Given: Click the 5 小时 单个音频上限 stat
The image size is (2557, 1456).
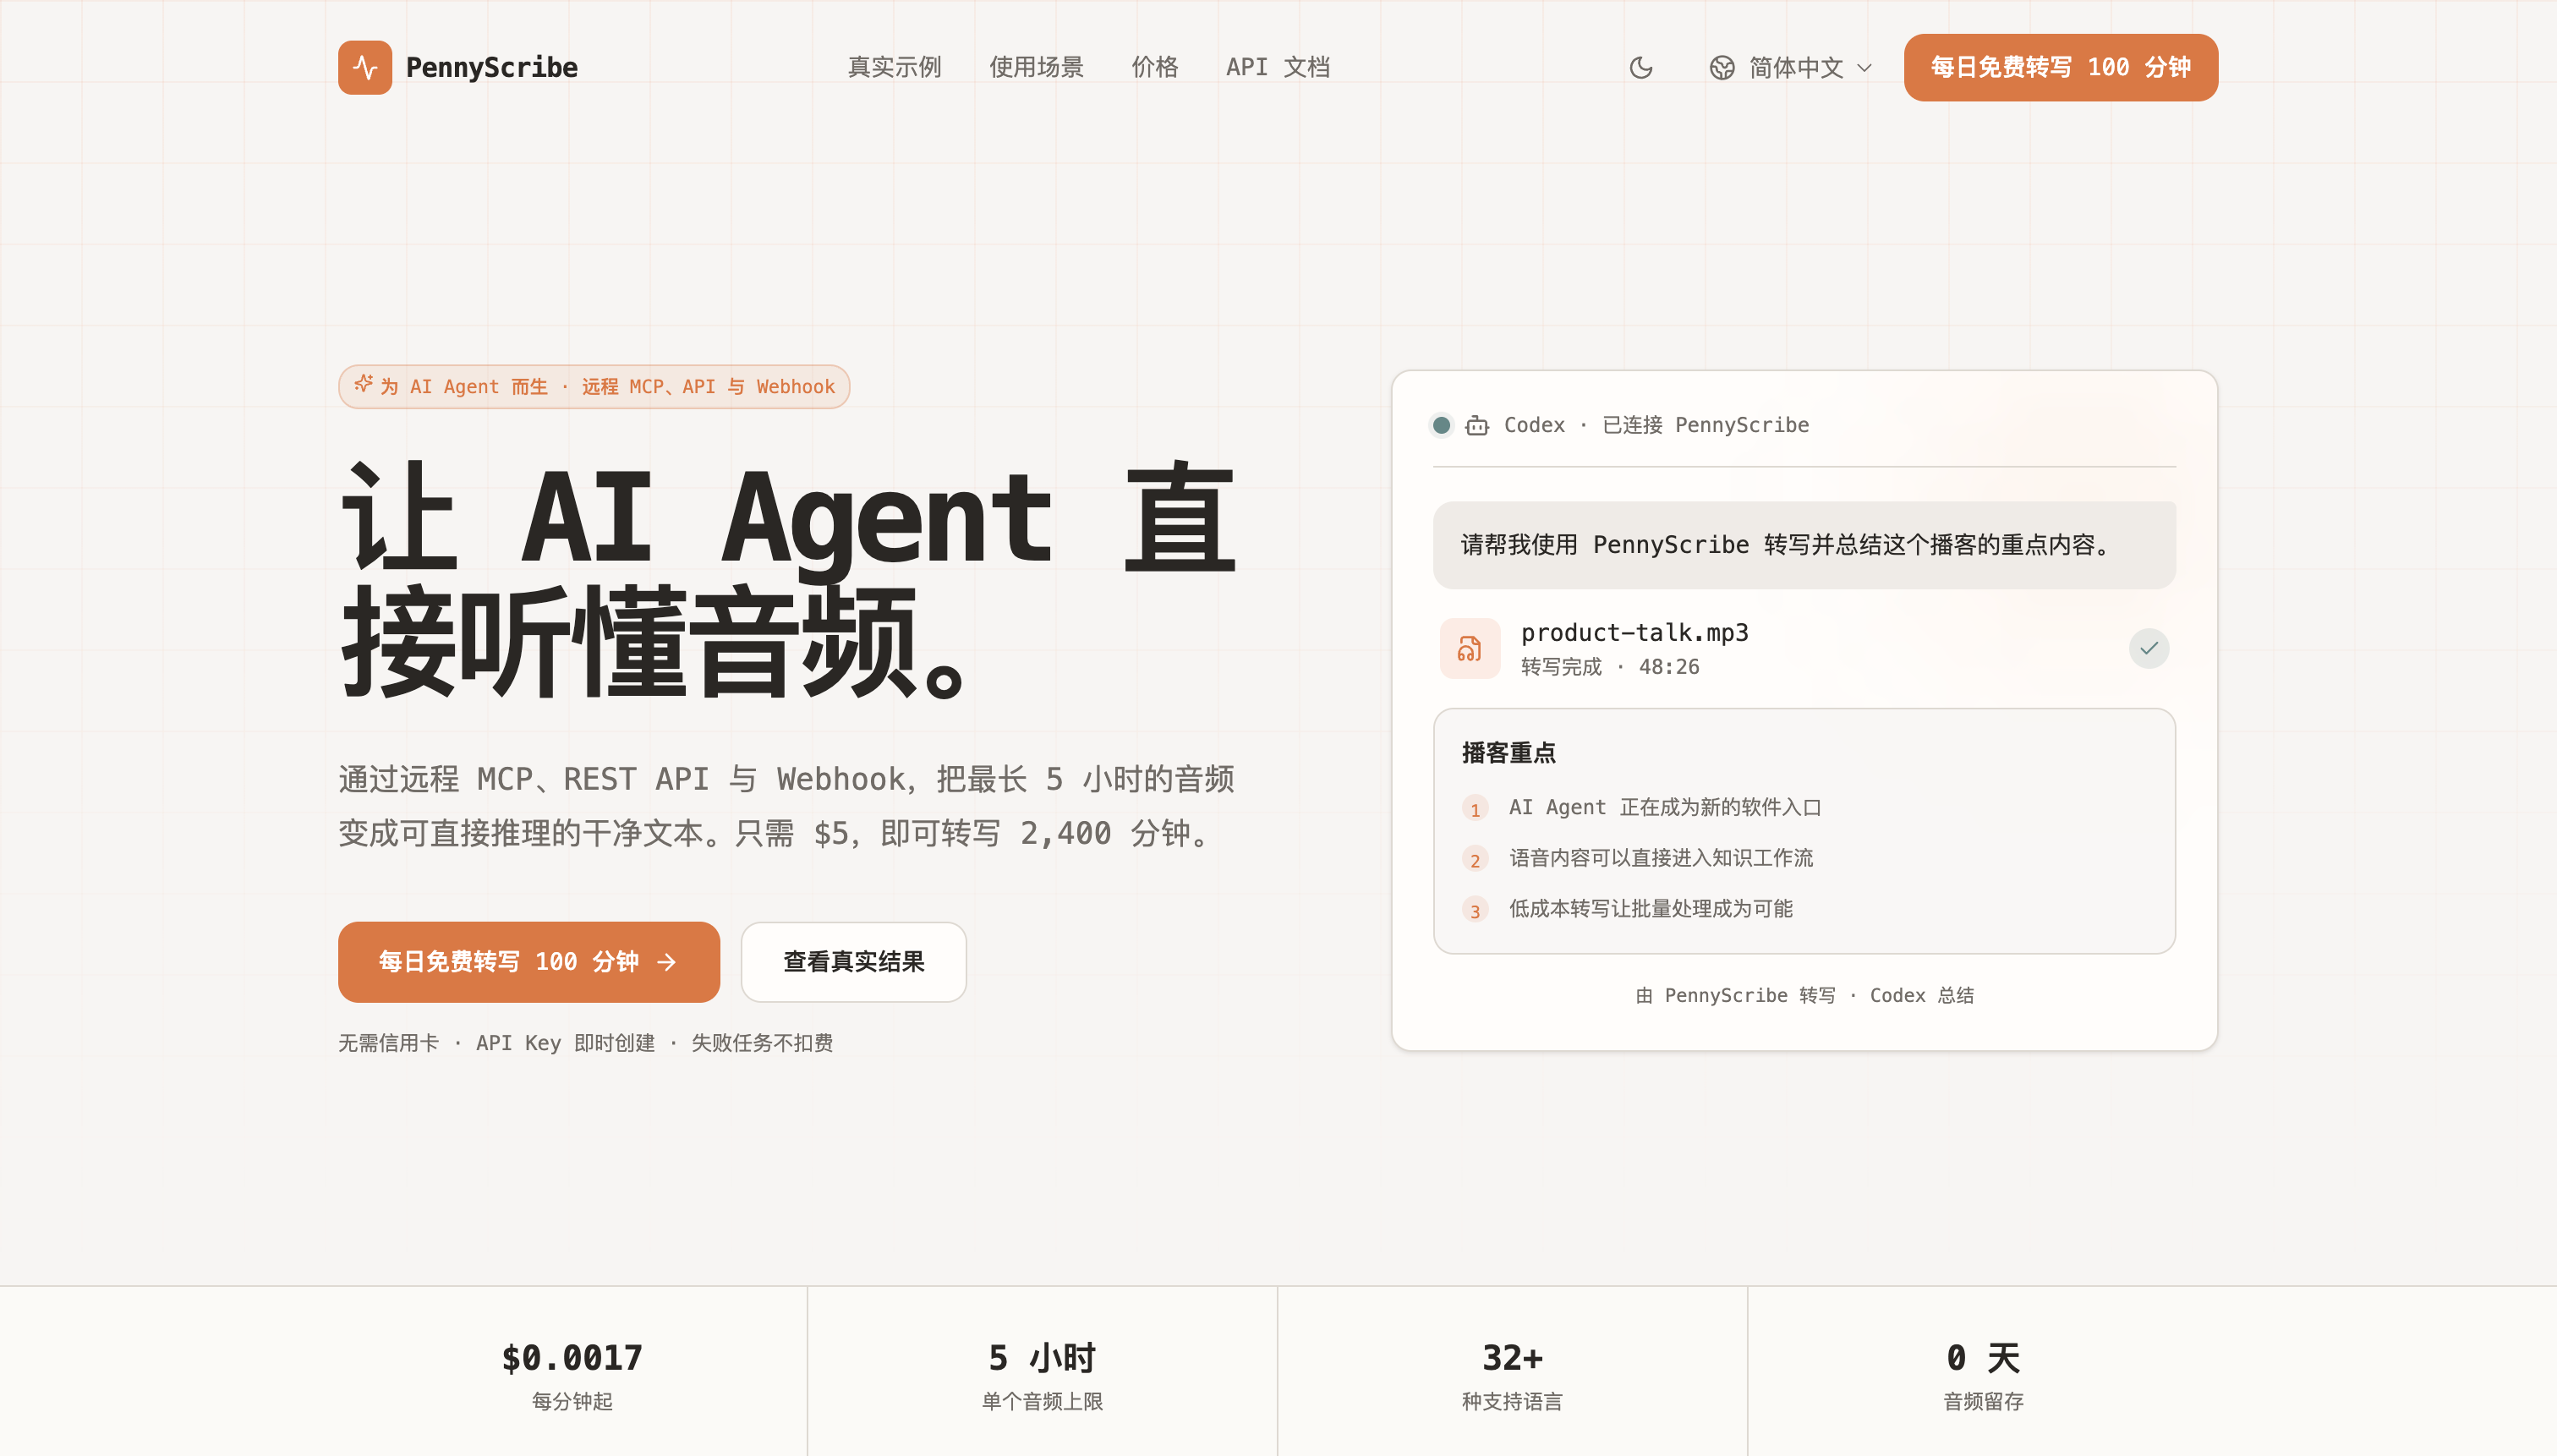Looking at the screenshot, I should tap(1042, 1375).
